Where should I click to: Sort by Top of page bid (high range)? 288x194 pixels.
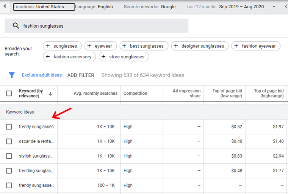269,93
